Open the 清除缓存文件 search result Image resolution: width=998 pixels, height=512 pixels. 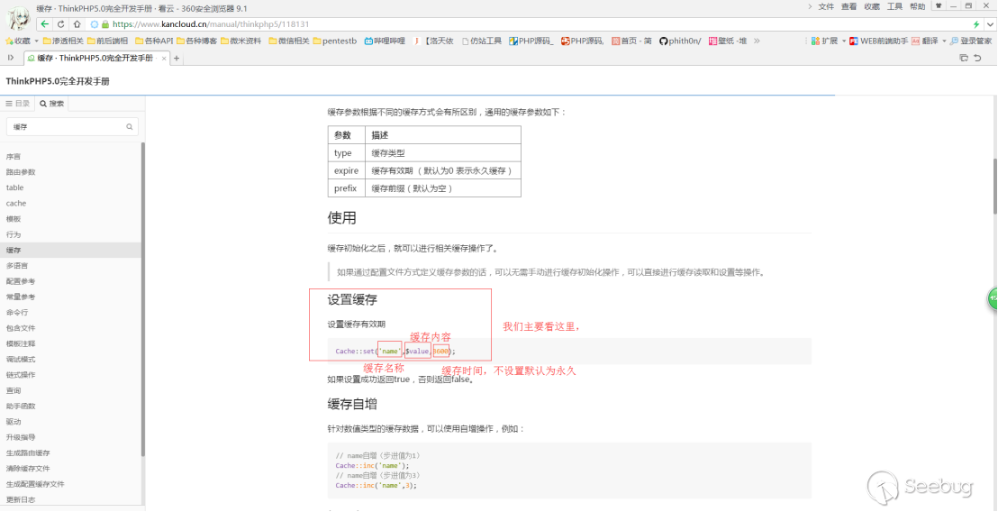click(28, 469)
